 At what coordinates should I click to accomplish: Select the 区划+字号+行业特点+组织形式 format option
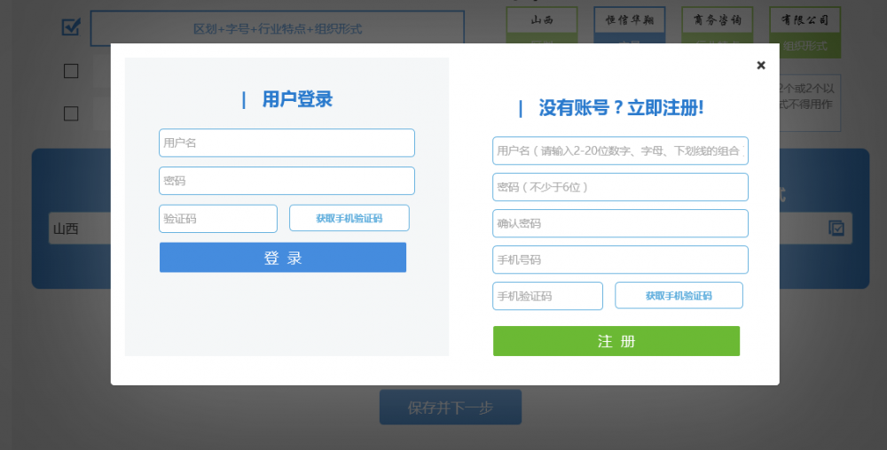(277, 28)
